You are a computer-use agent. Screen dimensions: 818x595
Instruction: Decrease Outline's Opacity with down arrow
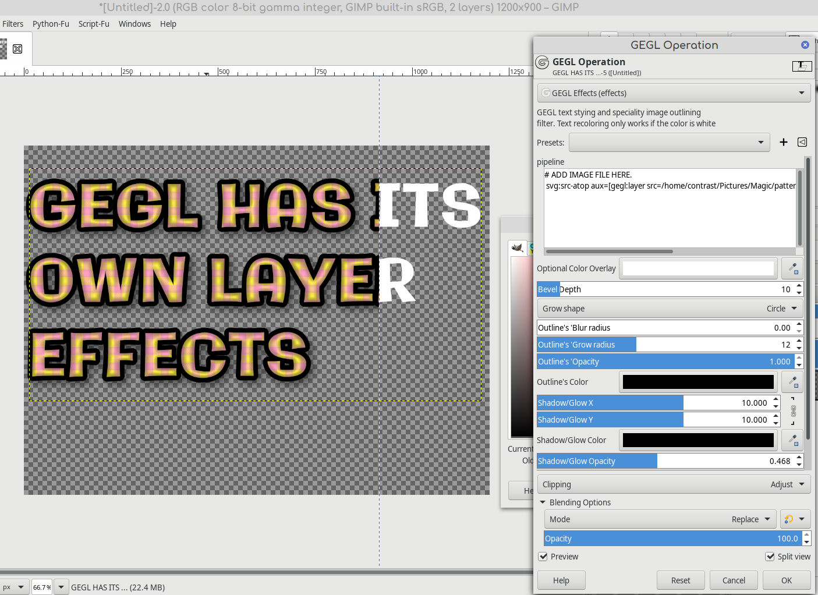click(x=799, y=365)
